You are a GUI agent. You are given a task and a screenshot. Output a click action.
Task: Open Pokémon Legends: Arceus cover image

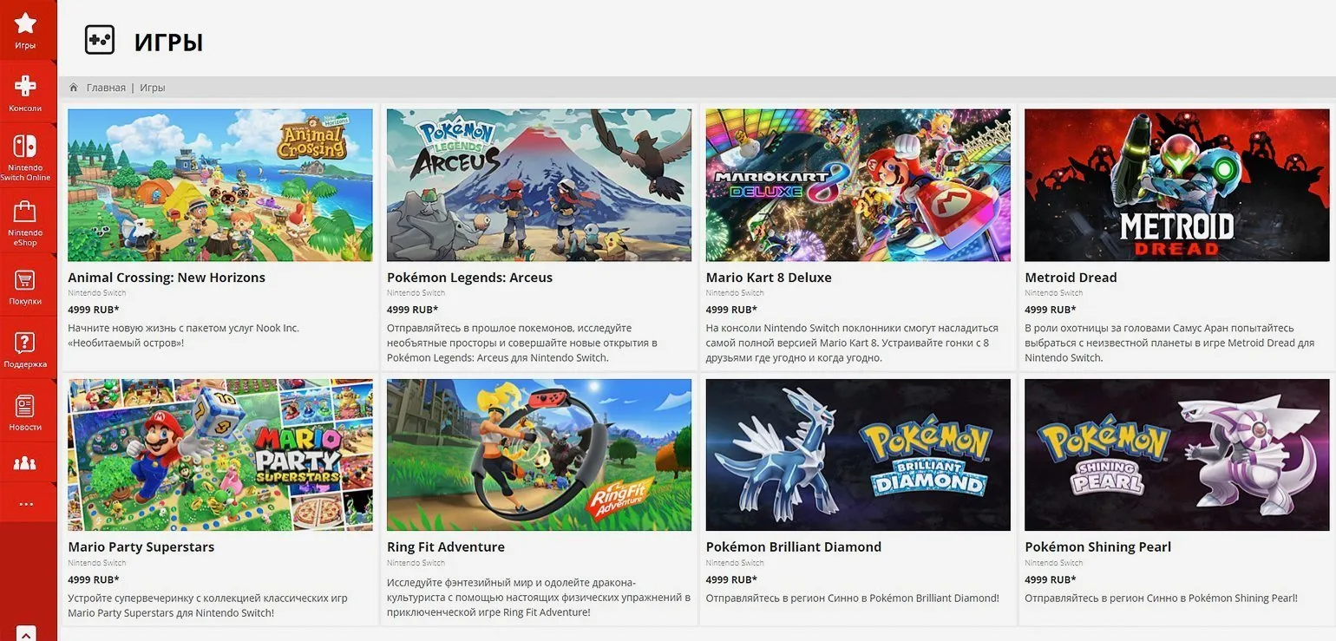click(x=539, y=185)
